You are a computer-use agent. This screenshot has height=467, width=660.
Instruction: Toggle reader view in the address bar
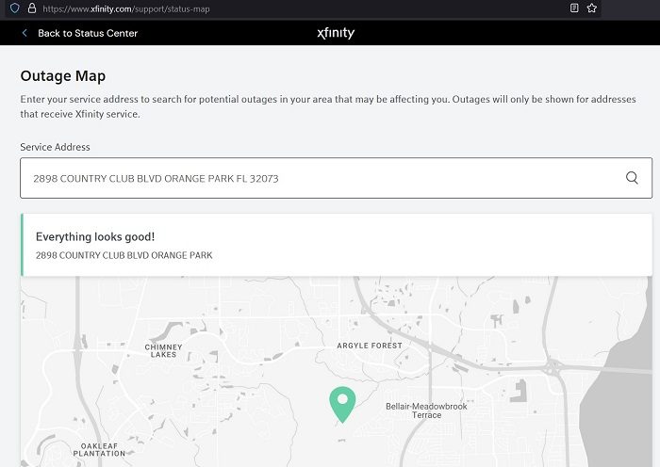[x=574, y=8]
